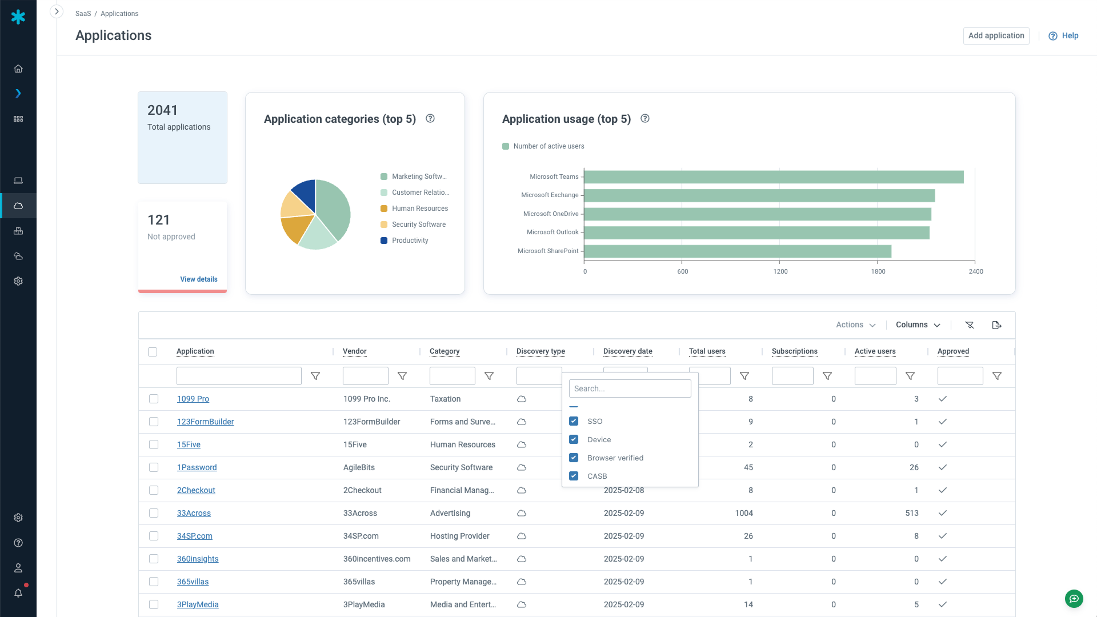
Task: Collapse the left navigation with the chevron arrow
Action: pyautogui.click(x=57, y=11)
